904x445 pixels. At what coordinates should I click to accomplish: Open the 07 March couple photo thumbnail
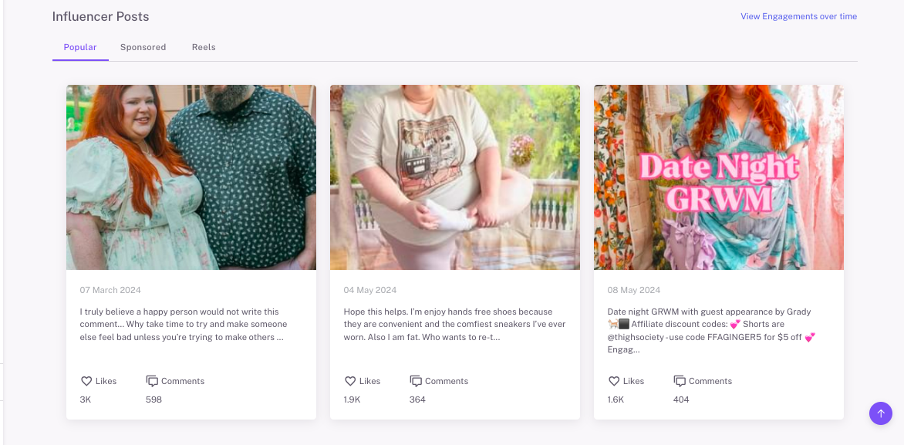(191, 177)
